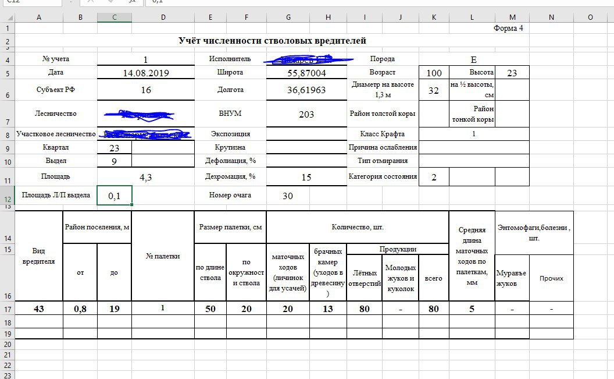614x379 pixels.
Task: Select the Дехромация value '15'
Action: pyautogui.click(x=306, y=177)
